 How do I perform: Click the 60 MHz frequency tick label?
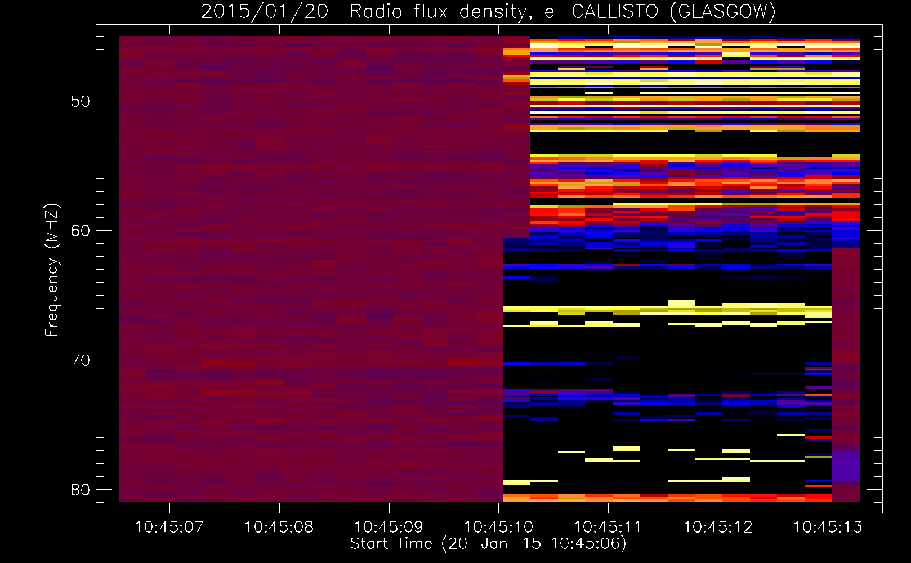click(81, 231)
